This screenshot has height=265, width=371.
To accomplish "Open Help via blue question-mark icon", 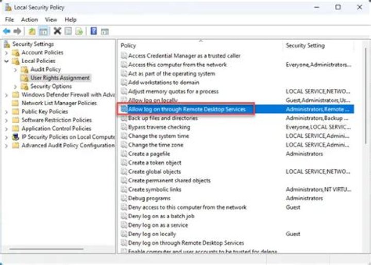I will click(94, 31).
